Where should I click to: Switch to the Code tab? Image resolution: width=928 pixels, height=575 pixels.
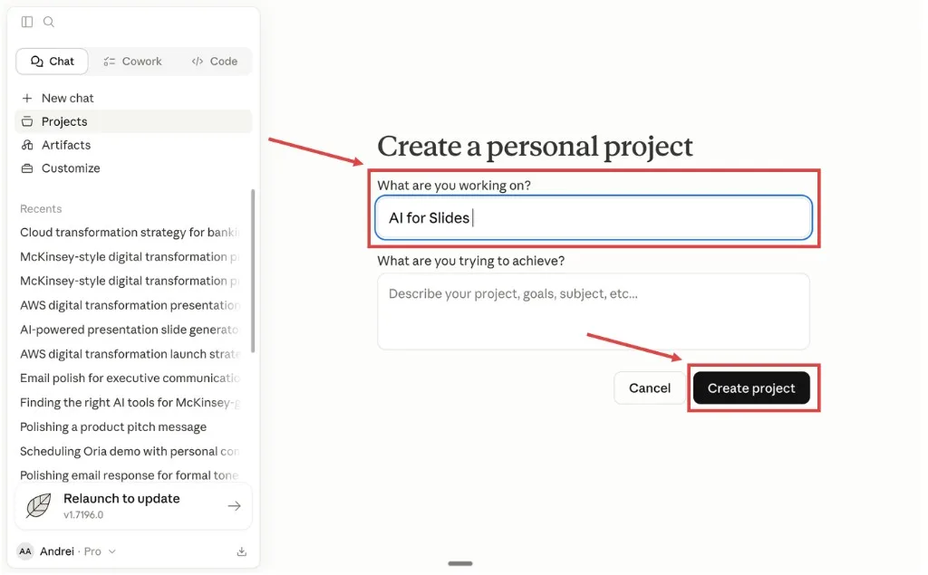(x=214, y=61)
